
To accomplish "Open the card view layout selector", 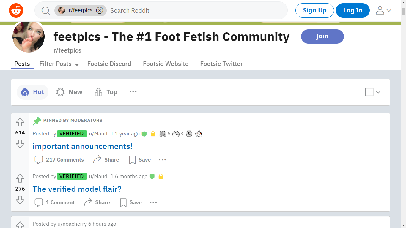I will (373, 92).
